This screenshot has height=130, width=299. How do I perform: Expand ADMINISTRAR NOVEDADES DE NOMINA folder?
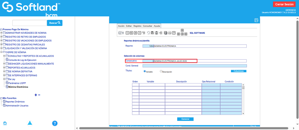coord(1,33)
